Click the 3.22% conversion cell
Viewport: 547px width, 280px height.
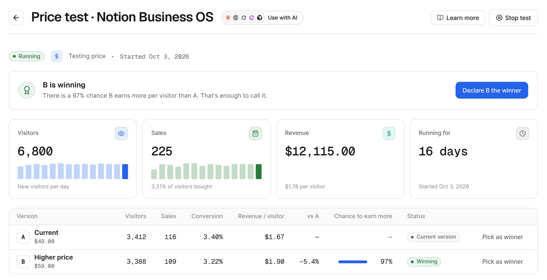pyautogui.click(x=213, y=262)
